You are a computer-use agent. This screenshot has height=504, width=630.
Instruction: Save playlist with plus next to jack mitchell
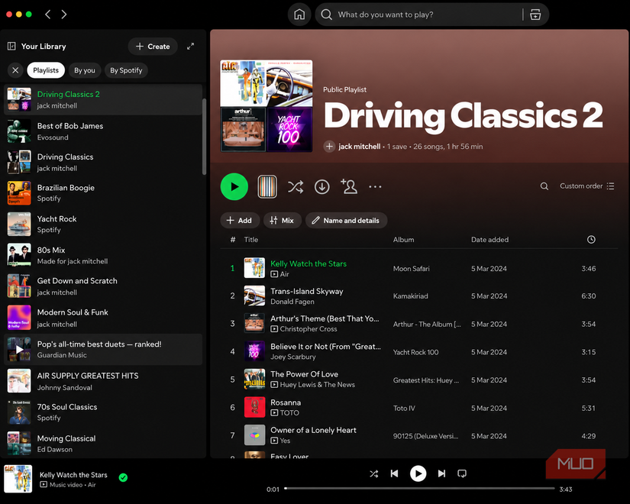pyautogui.click(x=329, y=147)
